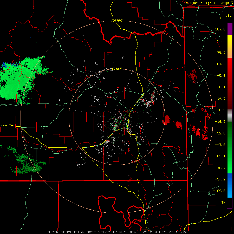Screen dimensions: 234x234
Task: Click the 76.7 velocity scale value
Action: coord(221,52)
